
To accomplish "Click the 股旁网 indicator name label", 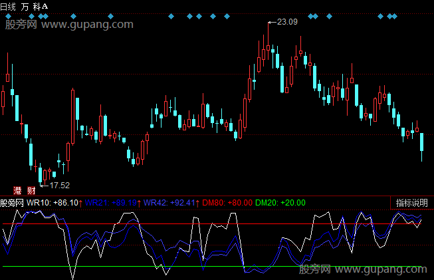I will point(12,203).
